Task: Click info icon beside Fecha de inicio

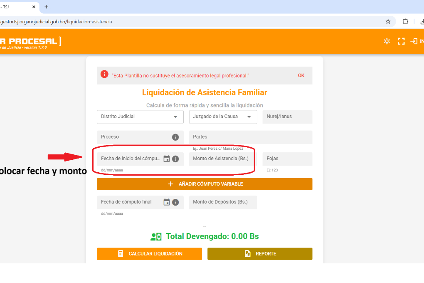Action: pos(175,159)
